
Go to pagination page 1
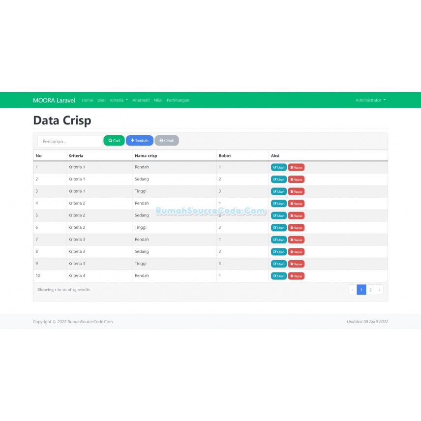(361, 290)
